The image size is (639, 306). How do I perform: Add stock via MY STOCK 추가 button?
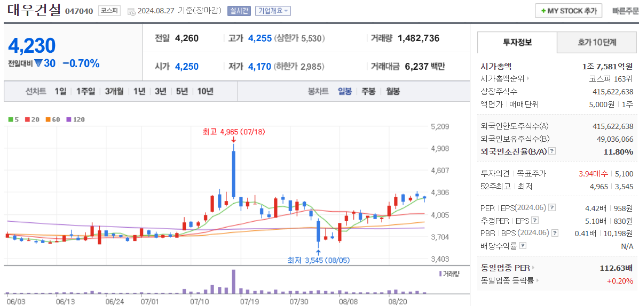coord(568,11)
